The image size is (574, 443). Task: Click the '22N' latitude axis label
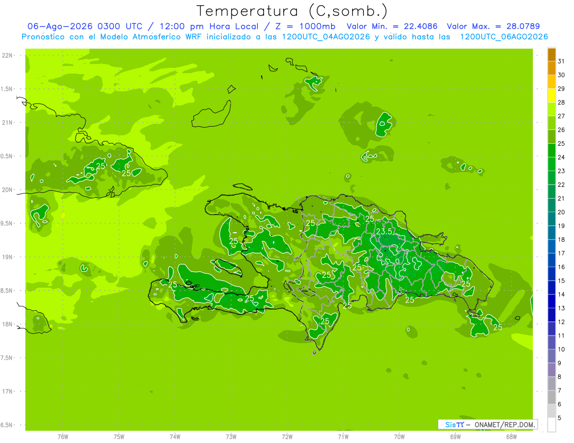click(7, 55)
